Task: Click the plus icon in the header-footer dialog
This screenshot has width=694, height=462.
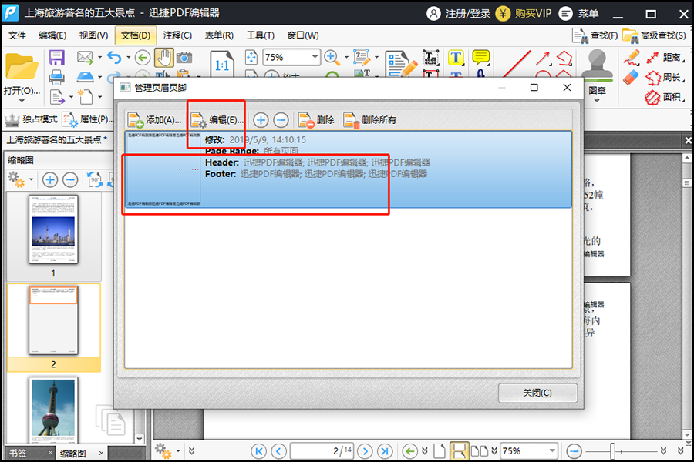Action: coord(261,120)
